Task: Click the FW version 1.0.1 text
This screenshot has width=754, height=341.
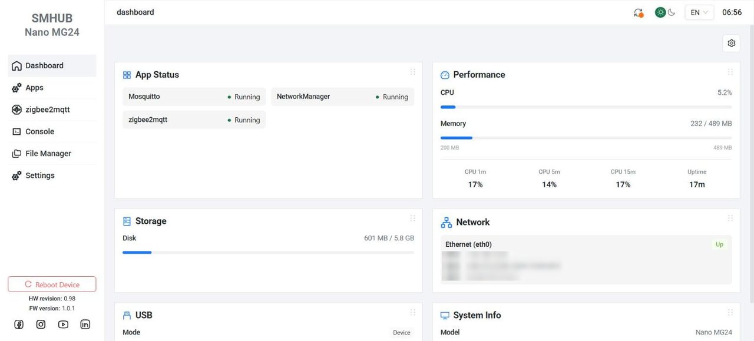Action: point(52,309)
